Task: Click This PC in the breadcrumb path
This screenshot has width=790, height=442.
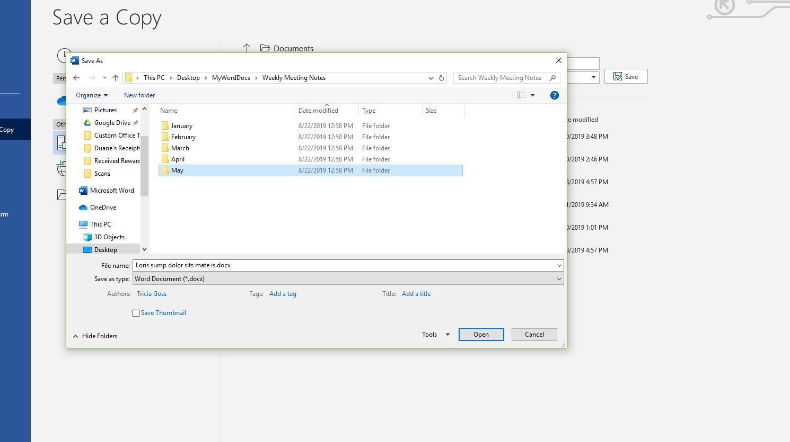Action: pyautogui.click(x=154, y=78)
